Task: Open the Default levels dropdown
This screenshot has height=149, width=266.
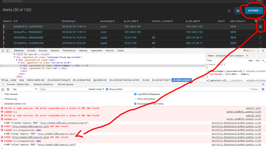Action: click(x=97, y=89)
